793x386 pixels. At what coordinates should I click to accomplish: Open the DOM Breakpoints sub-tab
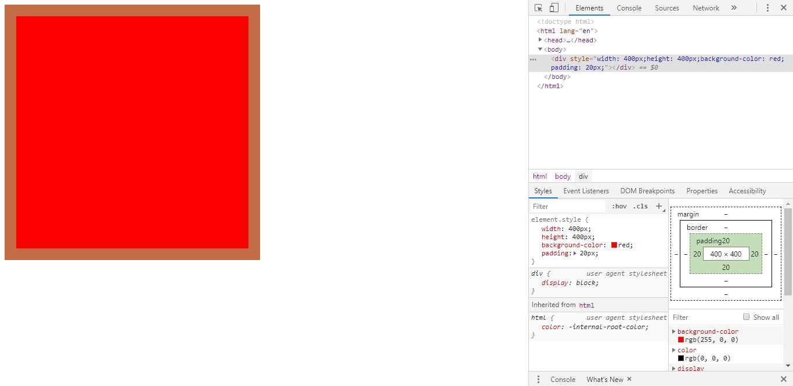647,191
